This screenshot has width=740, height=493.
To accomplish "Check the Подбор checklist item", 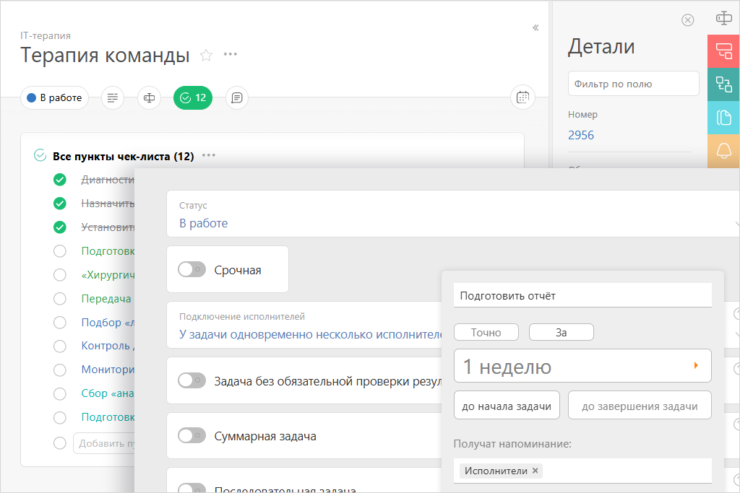I will [x=60, y=323].
